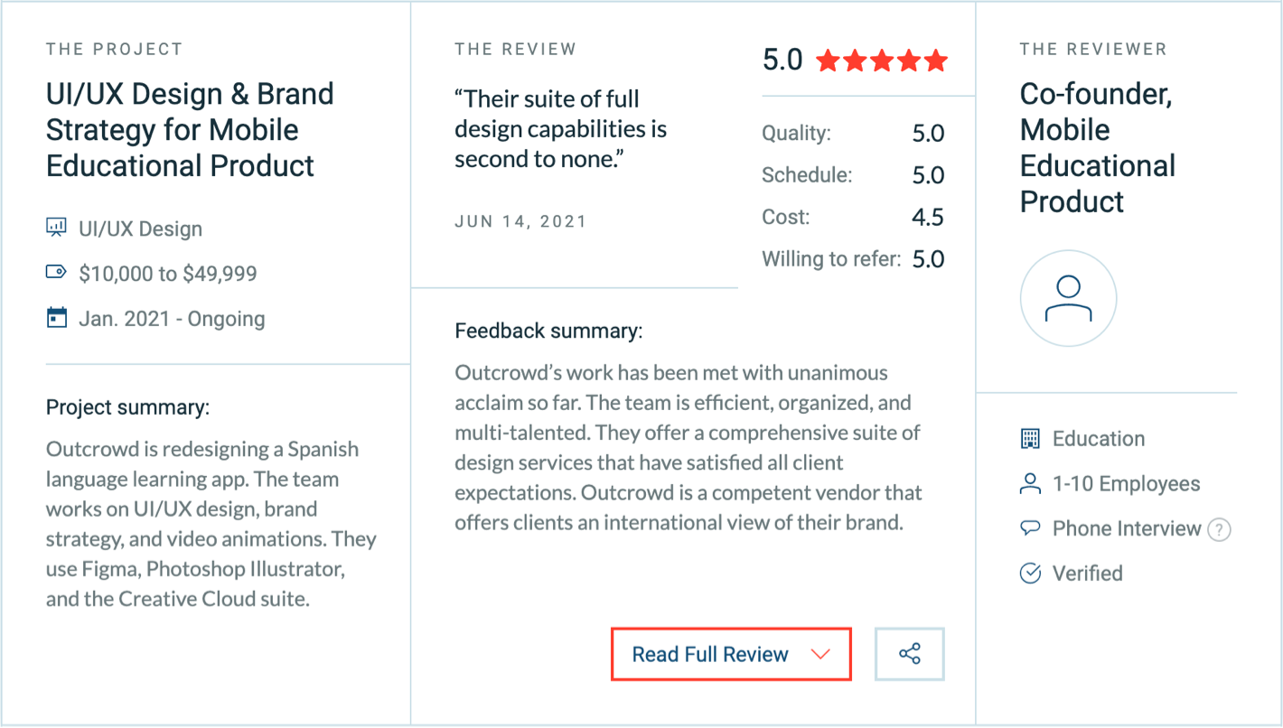Select THE REVIEWER section header

(x=1094, y=50)
